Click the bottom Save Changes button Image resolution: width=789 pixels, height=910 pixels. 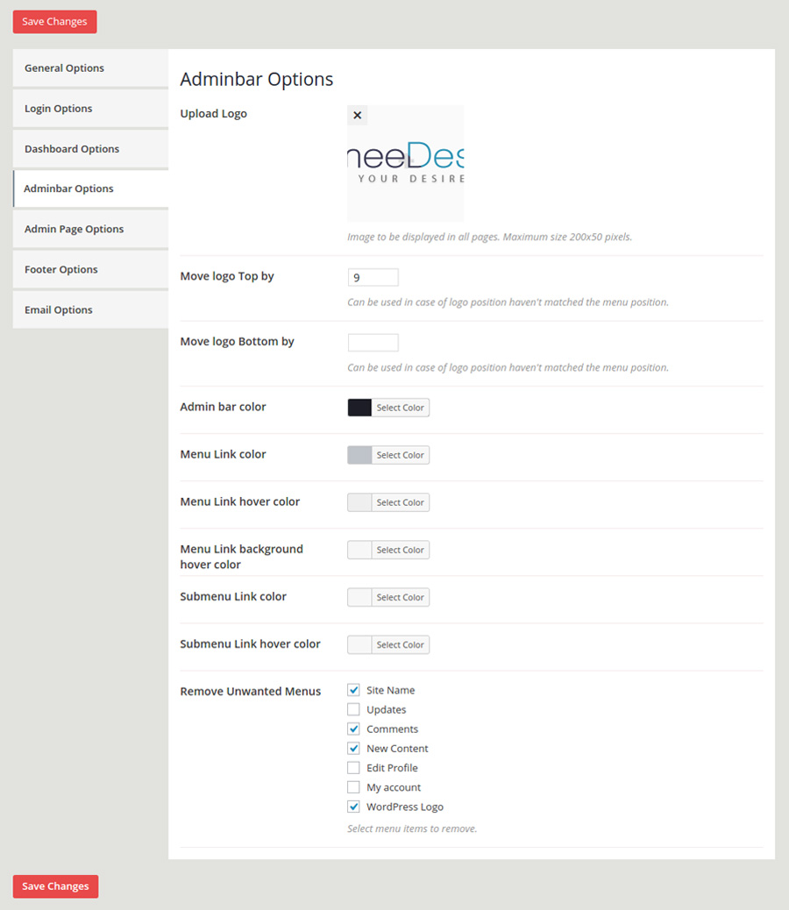click(56, 886)
